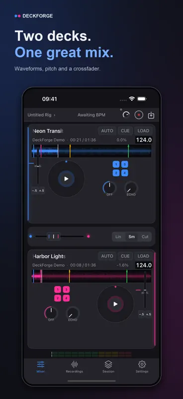Viewport: 183px width, 399px height.
Task: Tap the blue OFF filter knob
Action: [x=109, y=189]
